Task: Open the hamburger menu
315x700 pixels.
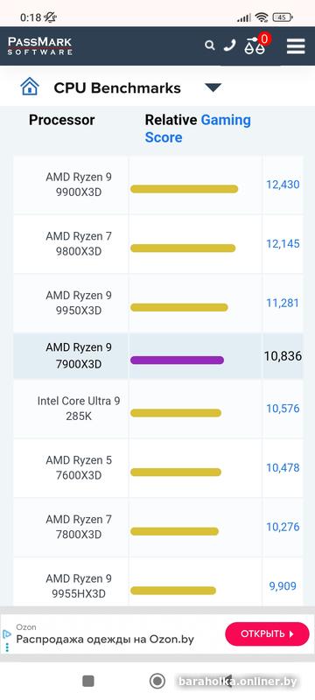Action: click(x=296, y=46)
